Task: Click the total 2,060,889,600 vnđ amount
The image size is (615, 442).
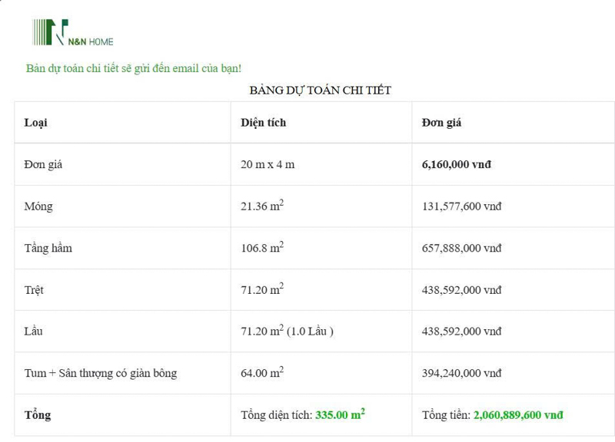Action: [x=518, y=414]
